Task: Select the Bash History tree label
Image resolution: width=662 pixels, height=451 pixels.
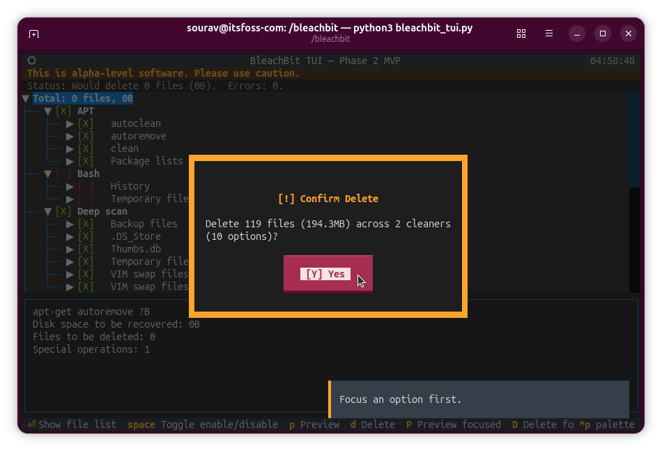Action: [x=130, y=186]
